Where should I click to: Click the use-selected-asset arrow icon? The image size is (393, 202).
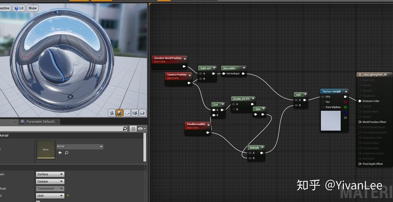point(60,153)
